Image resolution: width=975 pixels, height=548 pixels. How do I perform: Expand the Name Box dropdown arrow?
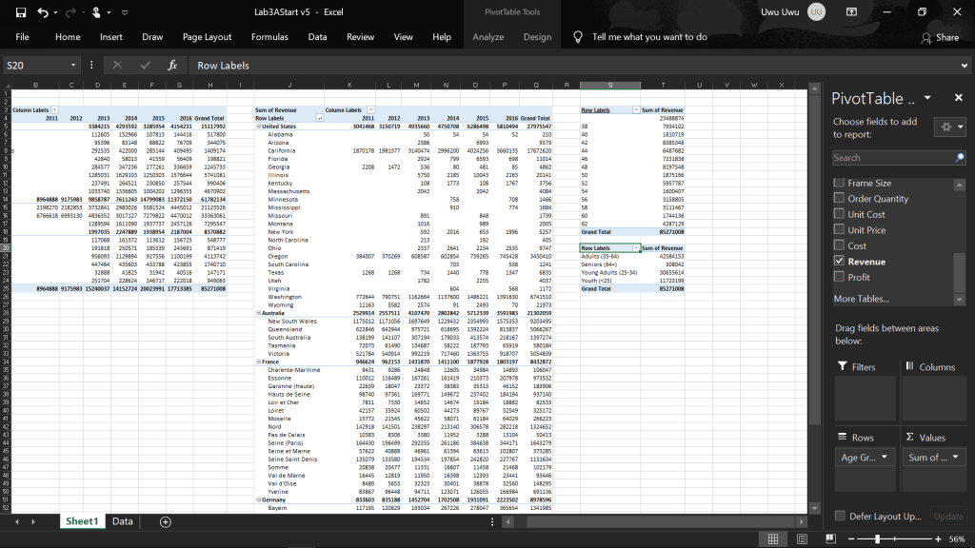tap(73, 66)
